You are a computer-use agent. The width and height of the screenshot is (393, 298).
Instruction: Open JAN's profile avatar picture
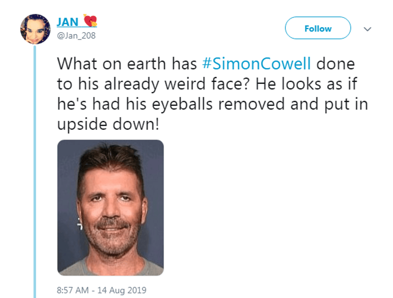(35, 28)
